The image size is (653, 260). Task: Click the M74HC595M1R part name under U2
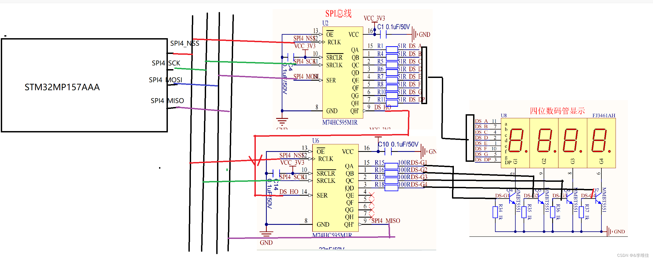(x=340, y=123)
